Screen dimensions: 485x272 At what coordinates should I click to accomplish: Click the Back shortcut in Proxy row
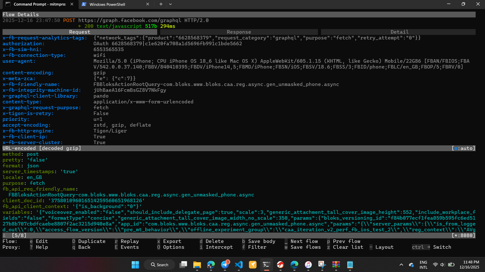click(81, 247)
